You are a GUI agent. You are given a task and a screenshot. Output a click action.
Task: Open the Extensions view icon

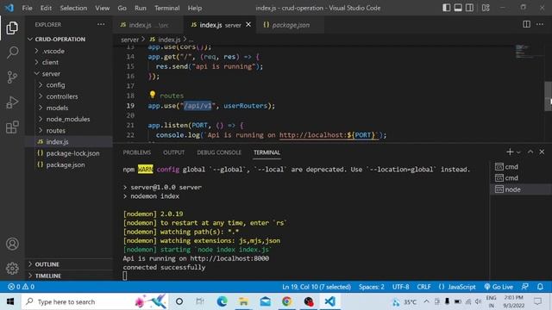(x=12, y=127)
